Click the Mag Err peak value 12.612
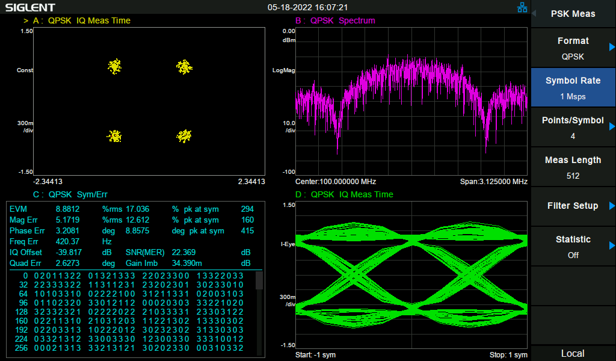The width and height of the screenshot is (616, 361). click(x=138, y=220)
